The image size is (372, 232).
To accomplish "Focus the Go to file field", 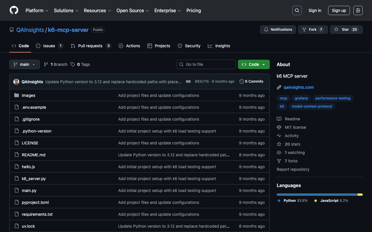I will [x=206, y=64].
